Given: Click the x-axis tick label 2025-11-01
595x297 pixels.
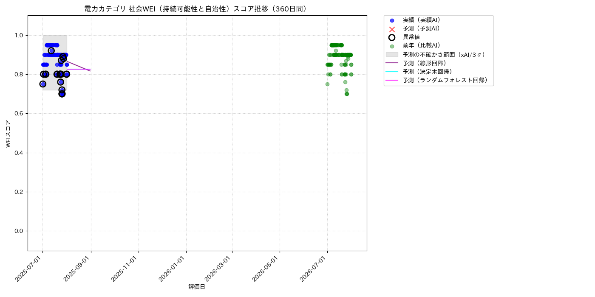Looking at the screenshot, I should pyautogui.click(x=125, y=269).
